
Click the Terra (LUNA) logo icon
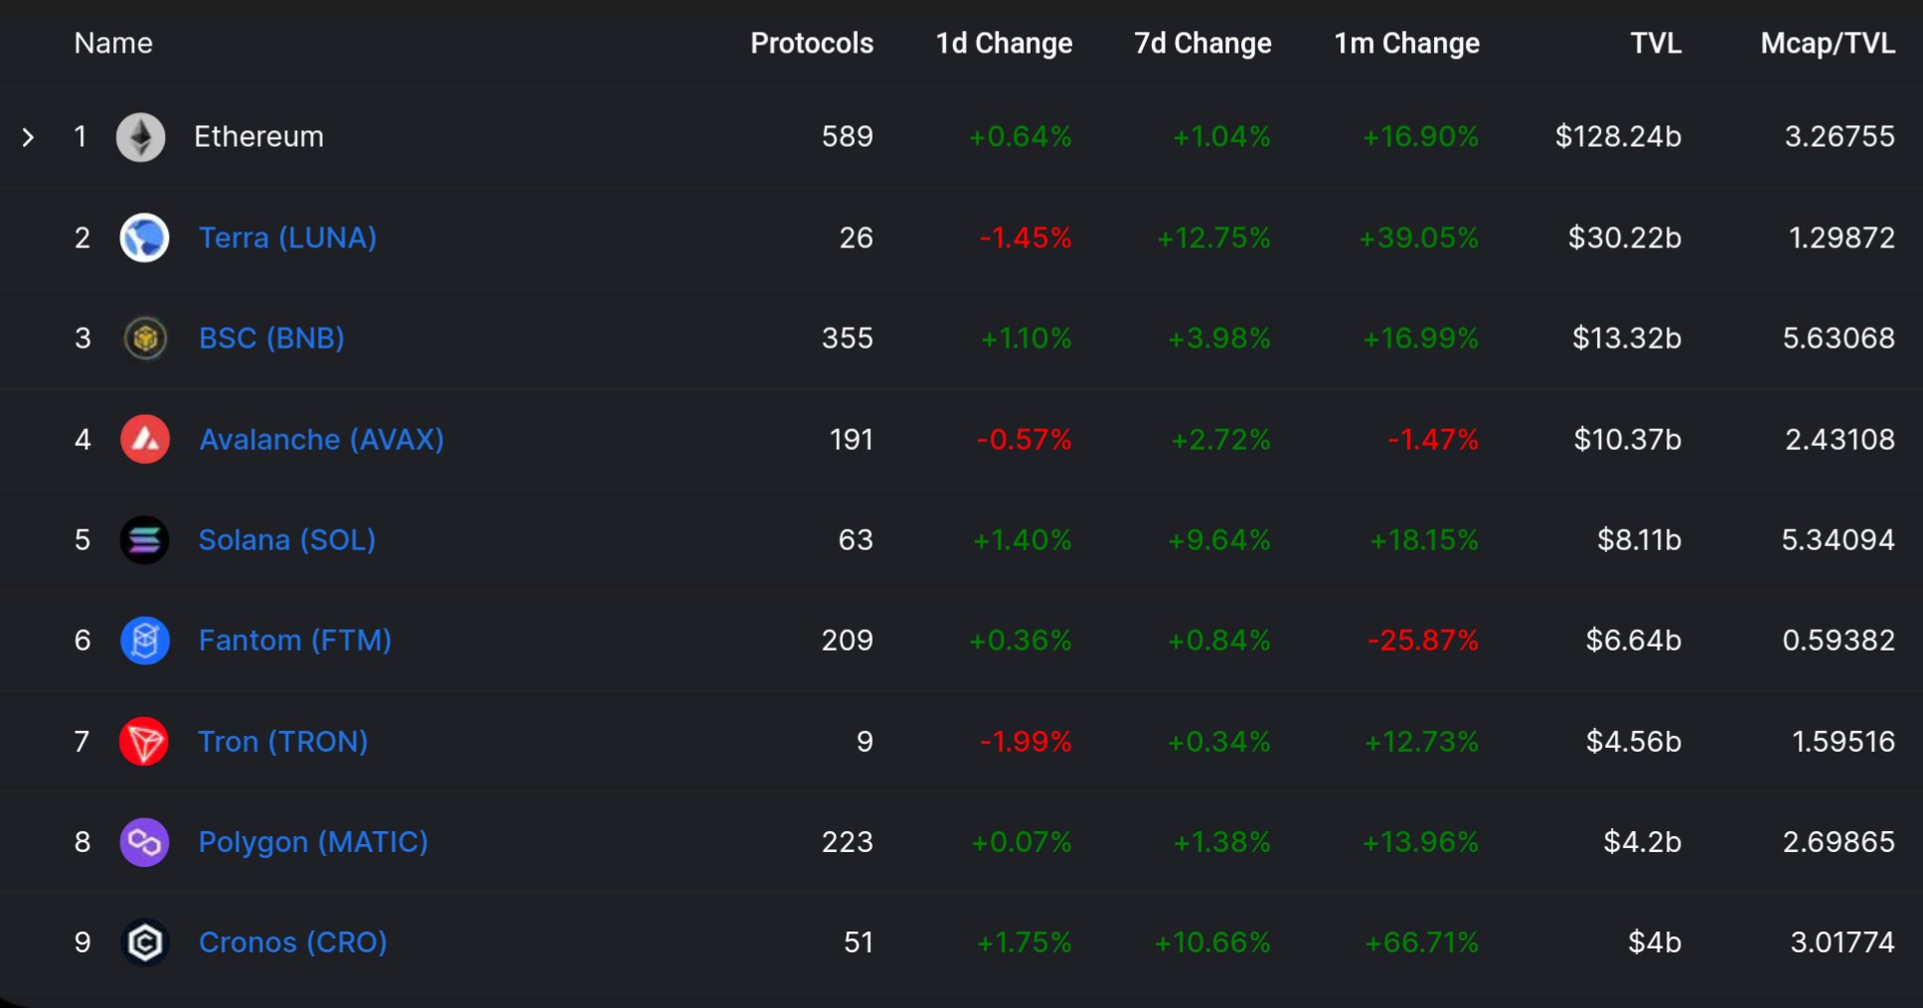pyautogui.click(x=144, y=238)
